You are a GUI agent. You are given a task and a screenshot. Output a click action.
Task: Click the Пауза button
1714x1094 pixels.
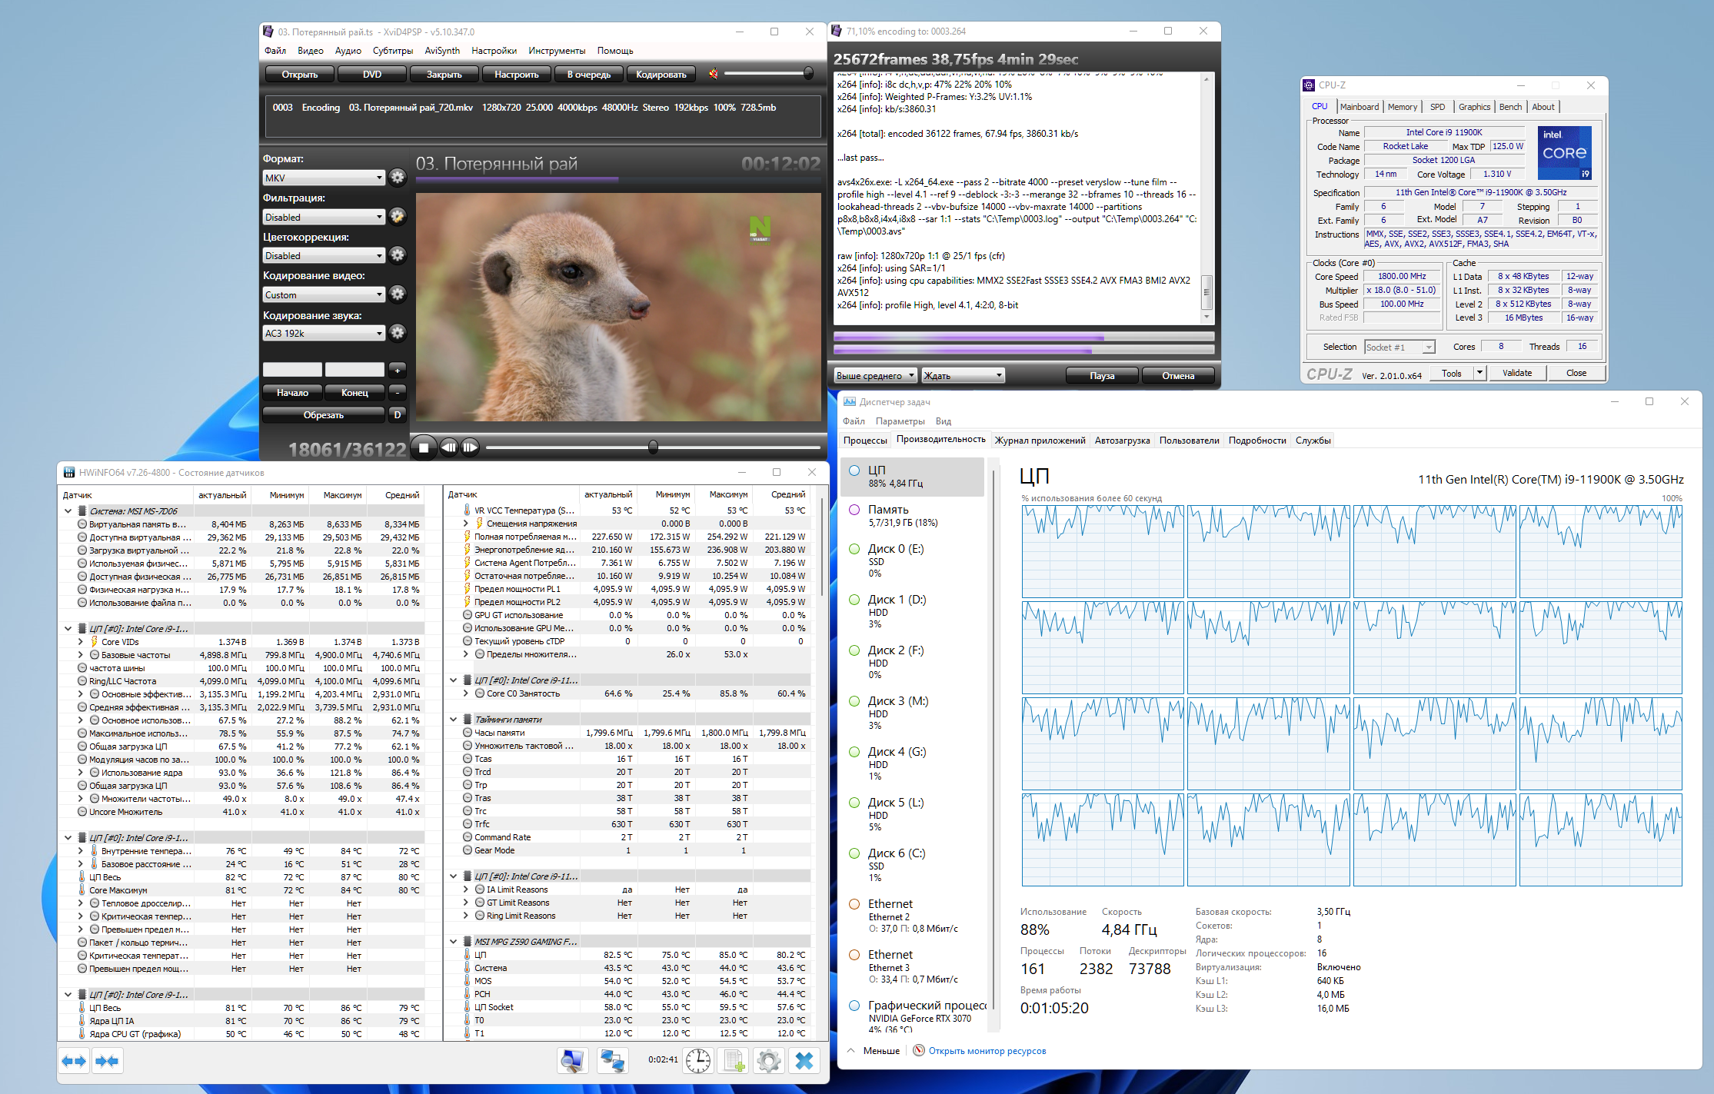pos(1101,376)
